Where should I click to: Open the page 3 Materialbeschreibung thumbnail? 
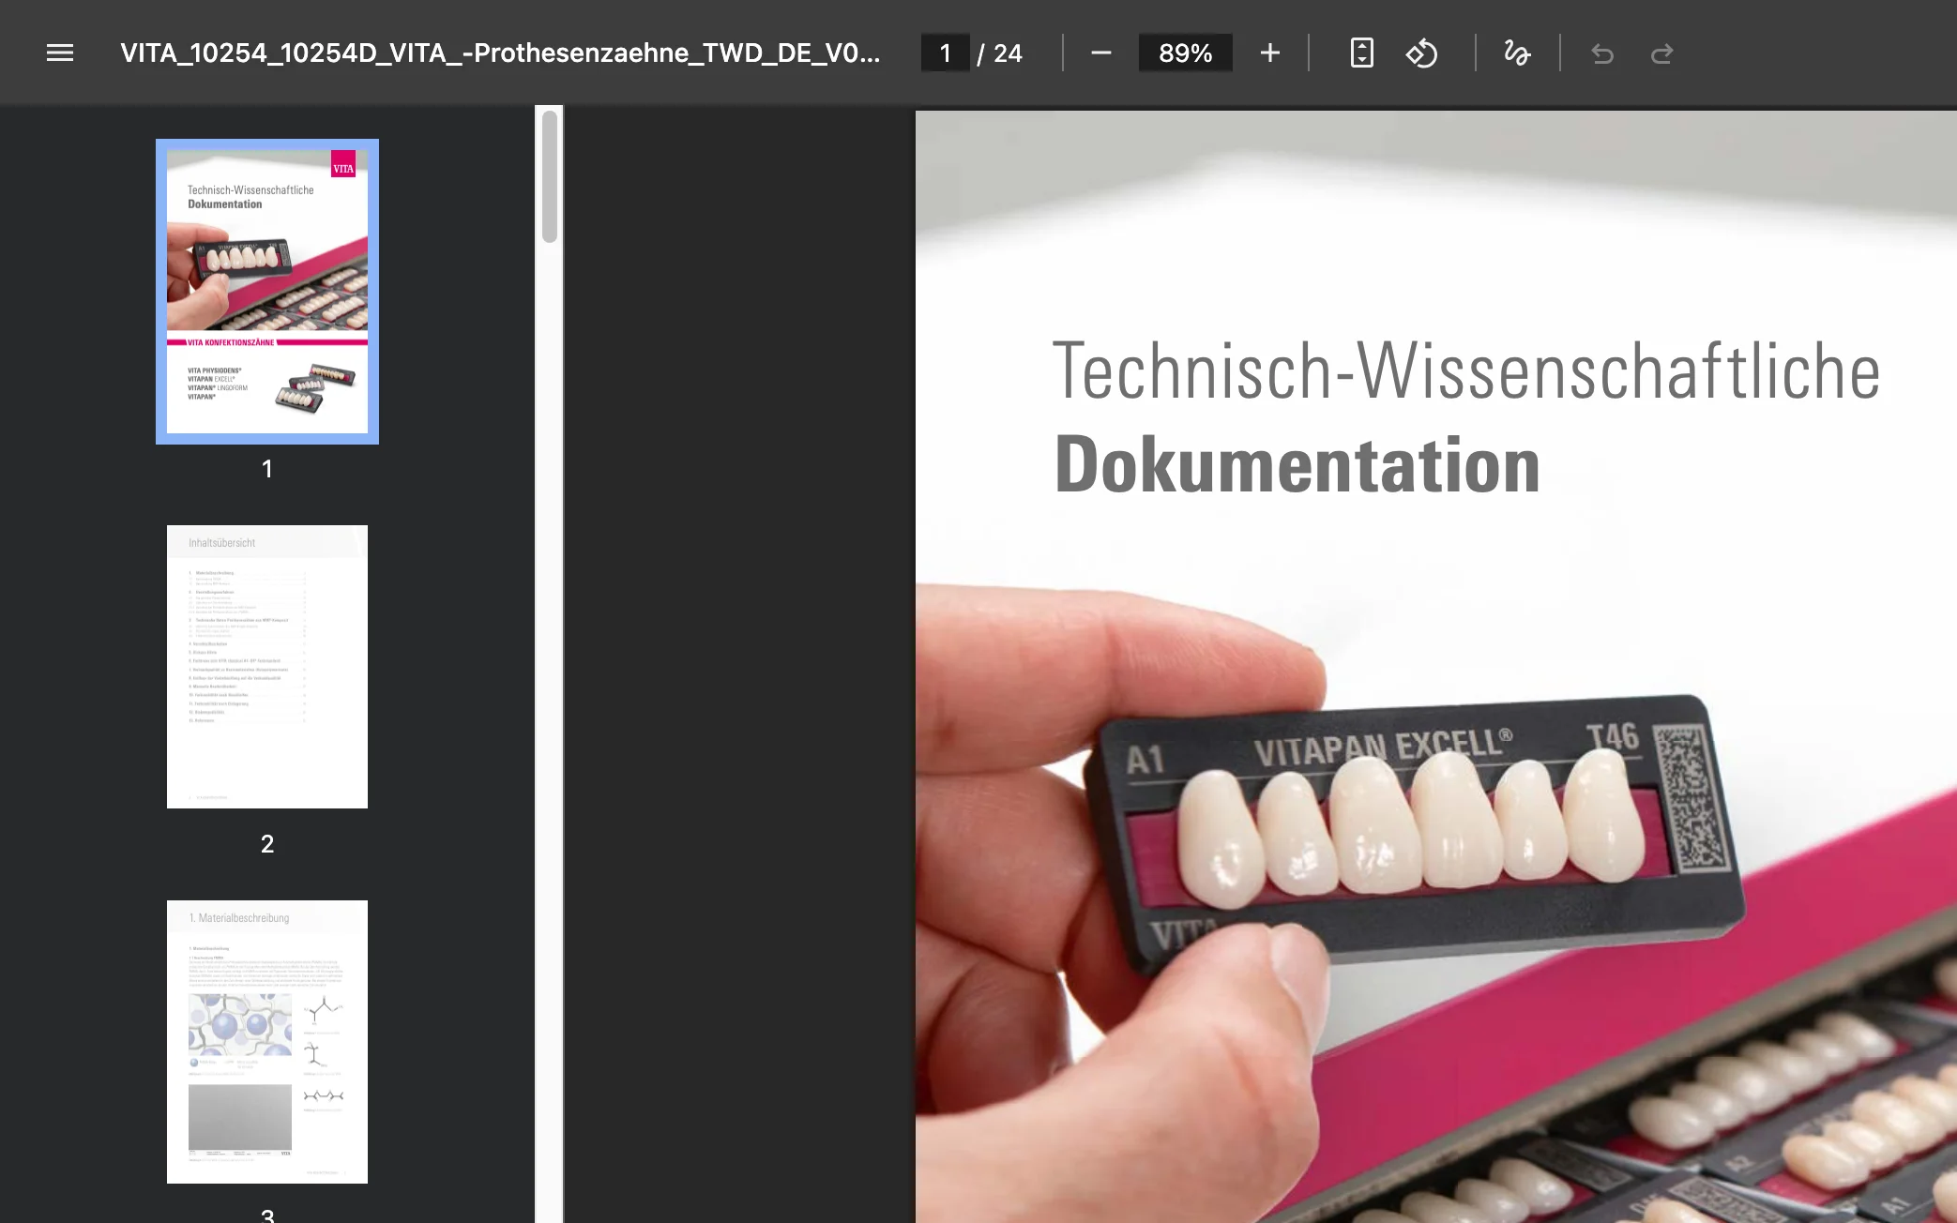pos(267,1042)
